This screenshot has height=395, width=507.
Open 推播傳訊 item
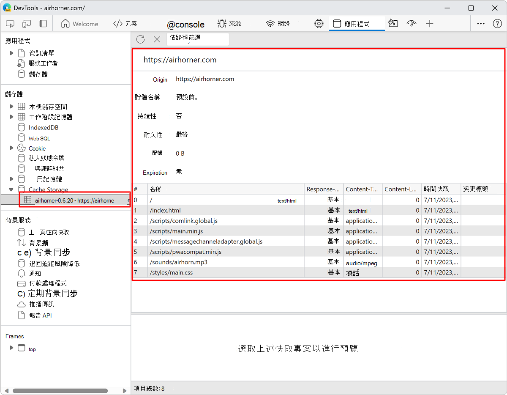(41, 304)
